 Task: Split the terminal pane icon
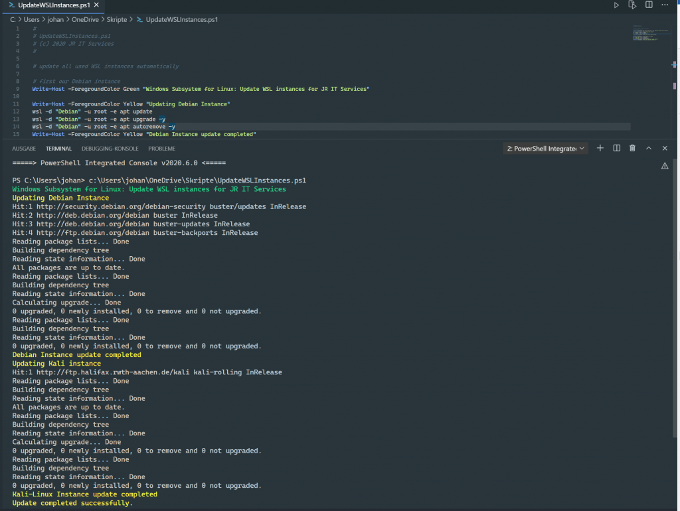pyautogui.click(x=617, y=148)
